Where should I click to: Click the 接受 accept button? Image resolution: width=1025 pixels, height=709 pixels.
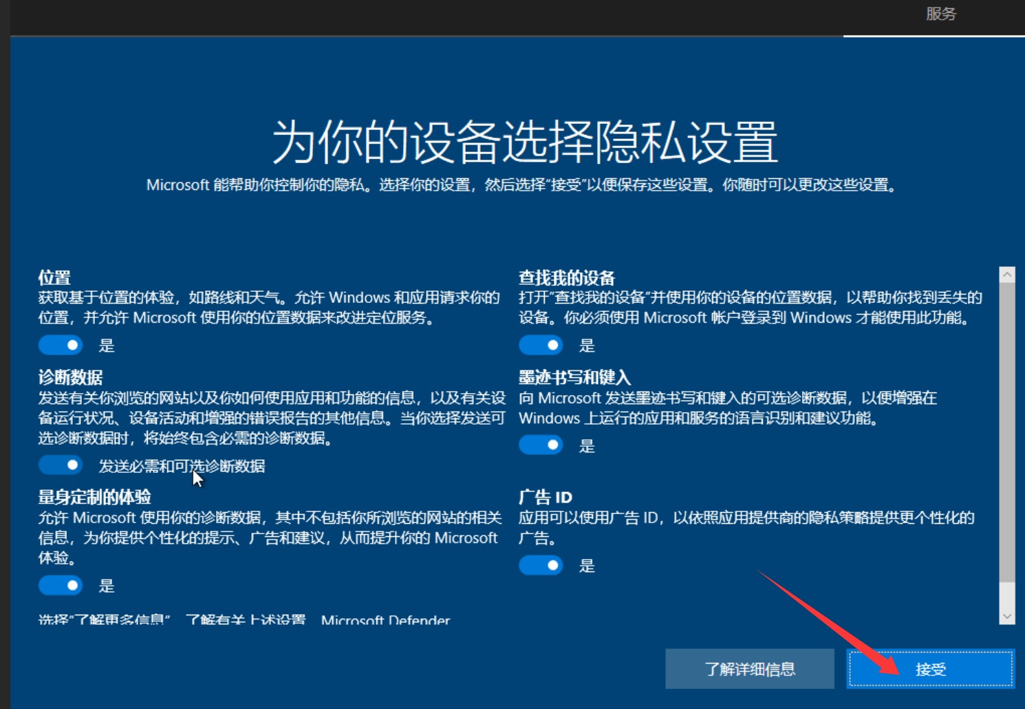tap(931, 669)
